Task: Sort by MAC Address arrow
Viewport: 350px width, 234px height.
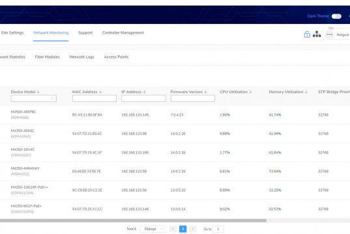Action: click(x=100, y=92)
